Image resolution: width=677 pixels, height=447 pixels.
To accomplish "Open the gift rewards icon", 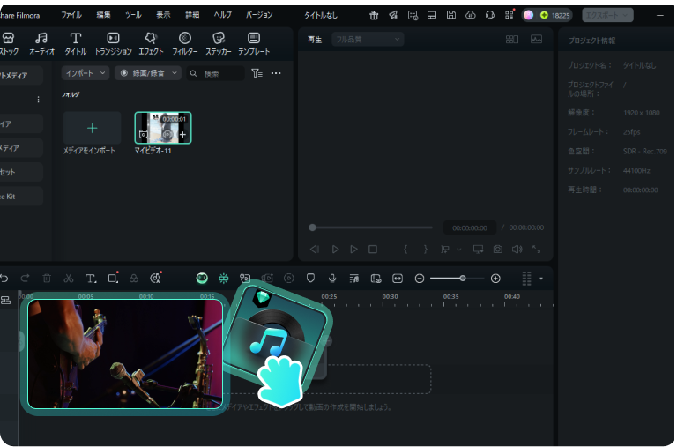I will point(374,15).
